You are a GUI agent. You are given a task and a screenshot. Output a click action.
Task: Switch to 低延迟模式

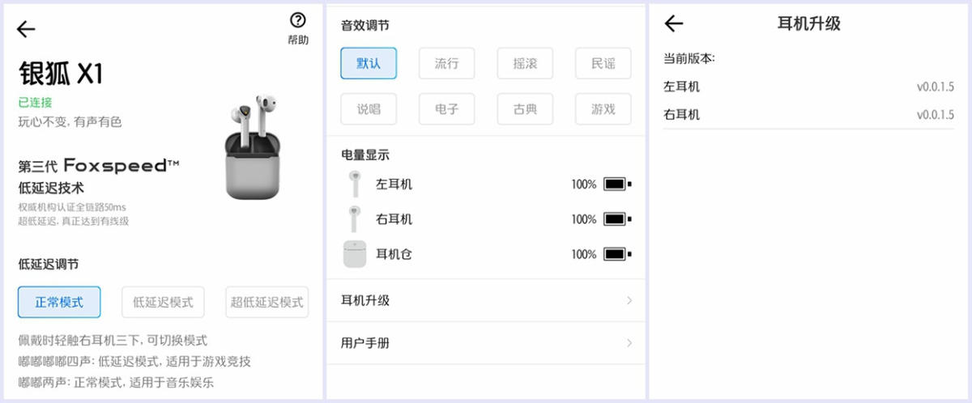point(163,303)
